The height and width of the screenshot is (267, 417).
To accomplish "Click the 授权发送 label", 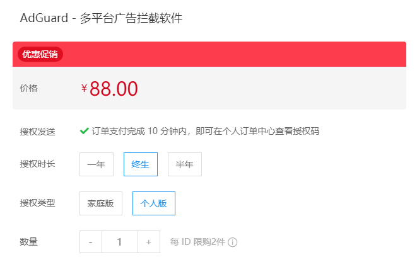I will [x=37, y=132].
